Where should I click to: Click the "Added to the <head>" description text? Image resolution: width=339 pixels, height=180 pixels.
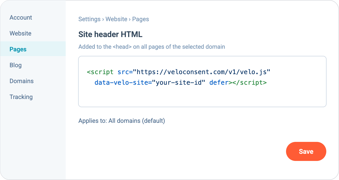tap(152, 47)
